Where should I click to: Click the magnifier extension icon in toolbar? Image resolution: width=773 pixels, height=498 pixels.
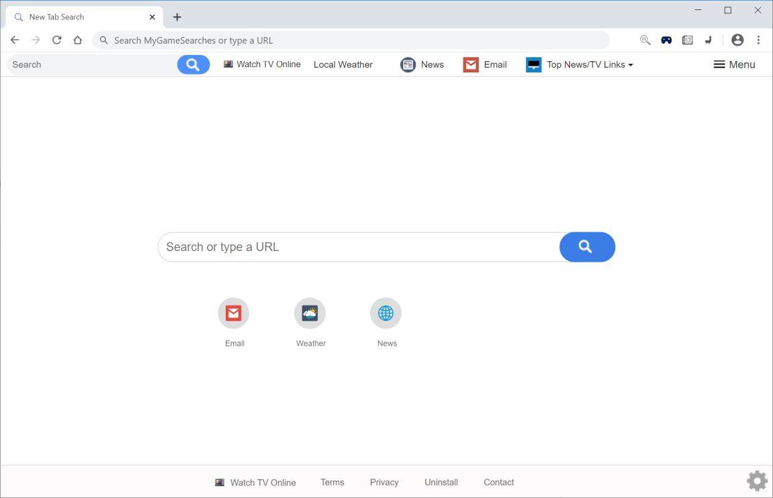click(645, 40)
